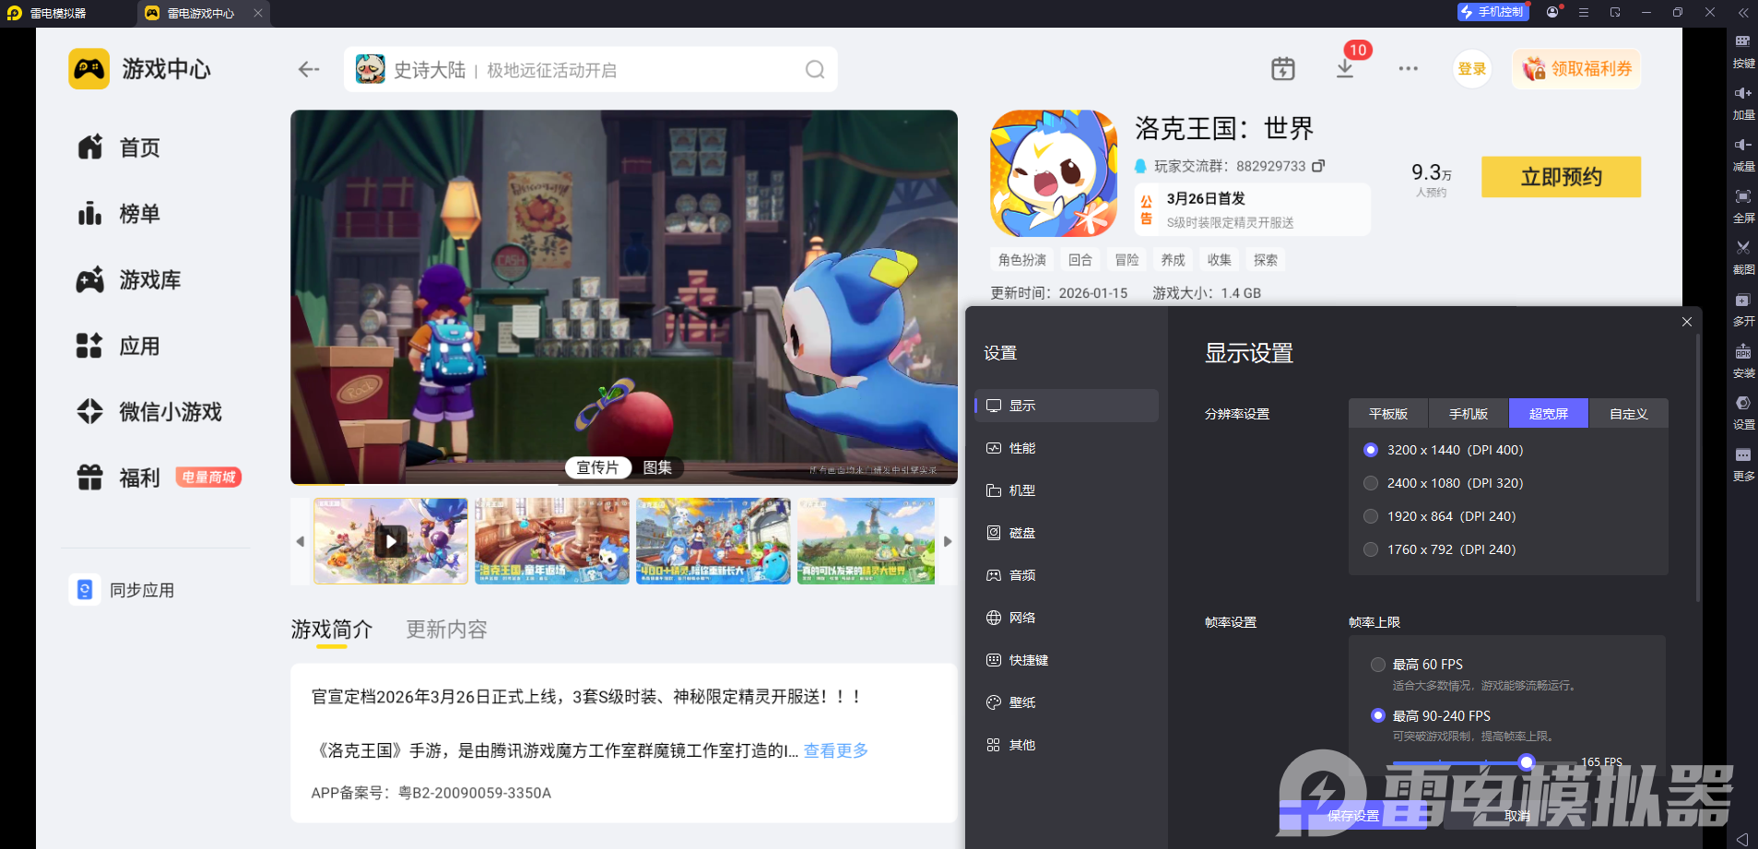Click the FPS limit slider handle
Screen dimensions: 1758x849
click(1527, 762)
